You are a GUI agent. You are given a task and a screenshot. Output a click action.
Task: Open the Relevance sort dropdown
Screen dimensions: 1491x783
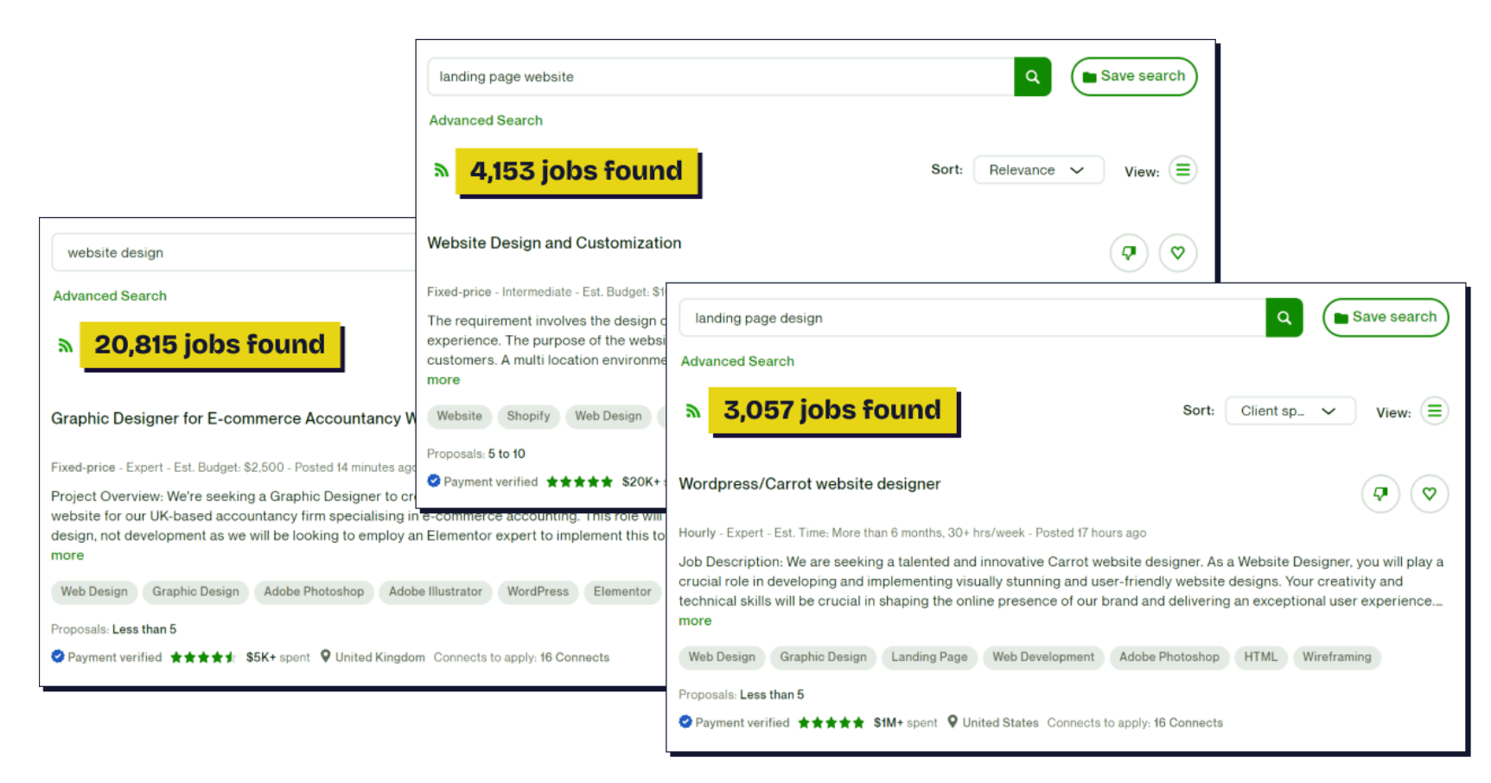click(x=1038, y=170)
